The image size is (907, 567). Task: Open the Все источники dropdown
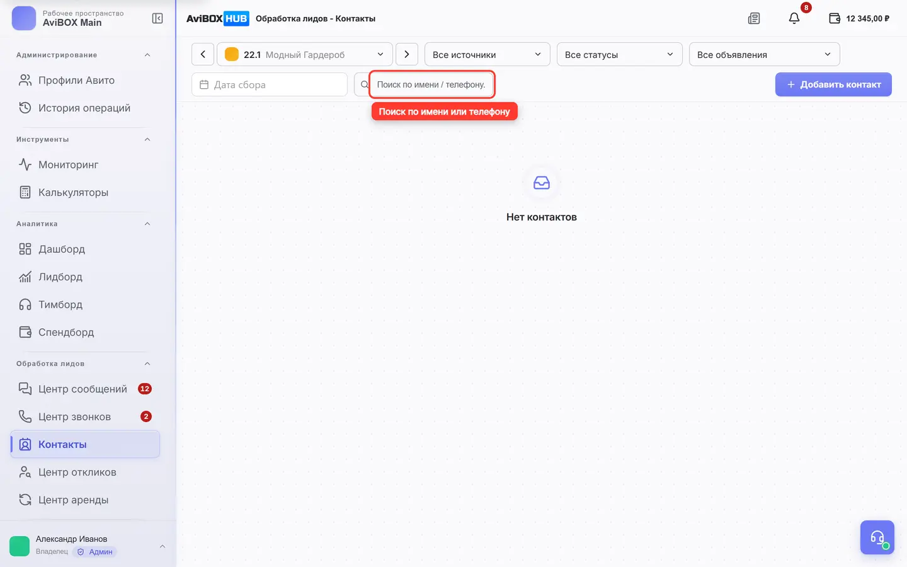coord(488,54)
